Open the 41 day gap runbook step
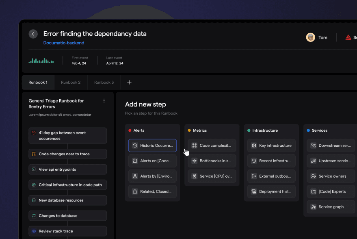 pyautogui.click(x=67, y=136)
